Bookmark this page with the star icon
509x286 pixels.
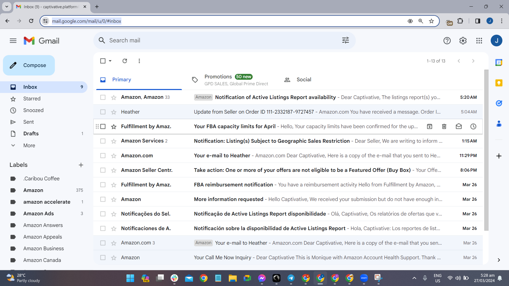[431, 21]
